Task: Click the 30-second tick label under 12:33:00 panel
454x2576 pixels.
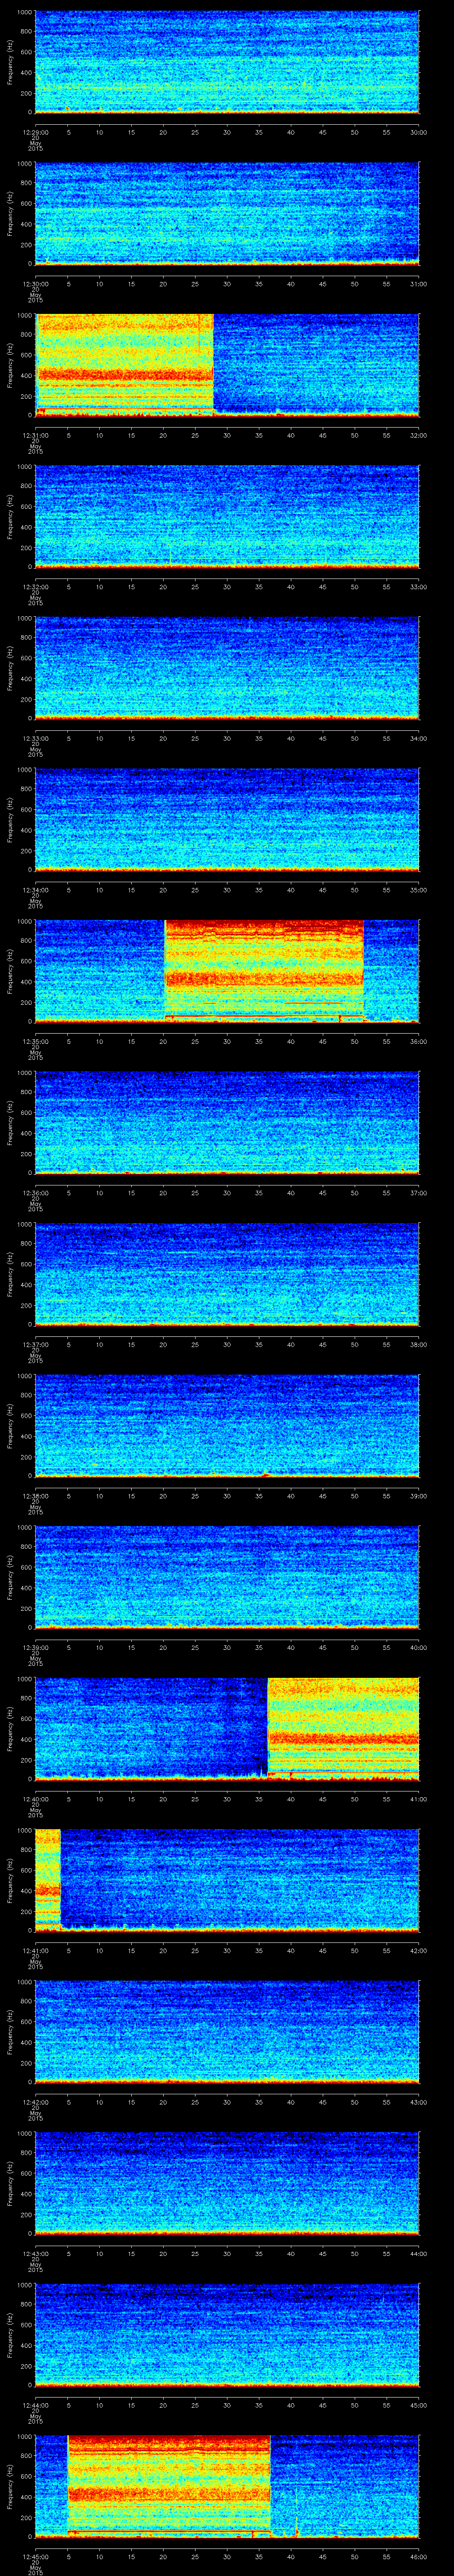Action: (227, 738)
